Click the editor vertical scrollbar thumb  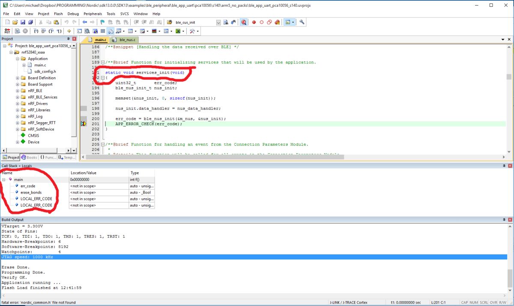coord(509,77)
